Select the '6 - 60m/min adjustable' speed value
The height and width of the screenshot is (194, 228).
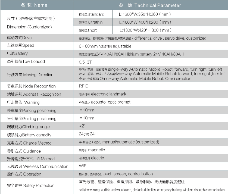click(x=105, y=46)
